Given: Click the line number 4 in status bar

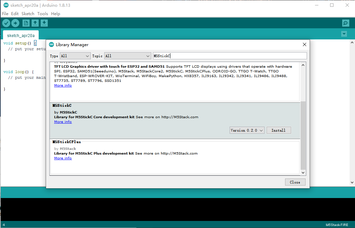Looking at the screenshot, I should tap(4, 225).
